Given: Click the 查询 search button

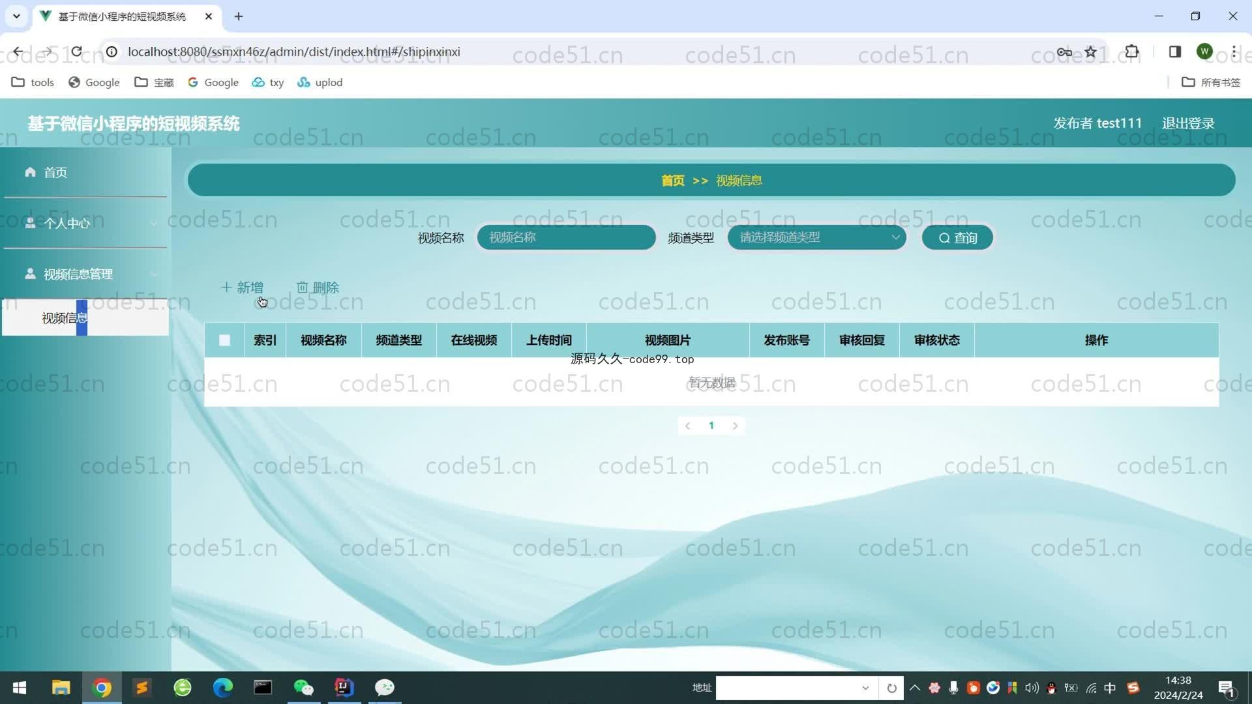Looking at the screenshot, I should pyautogui.click(x=957, y=238).
